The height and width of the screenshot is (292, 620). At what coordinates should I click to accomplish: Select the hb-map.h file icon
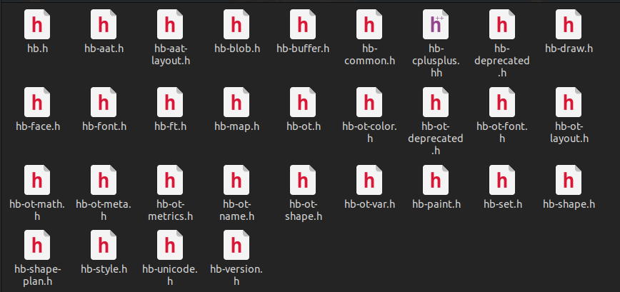tap(236, 102)
